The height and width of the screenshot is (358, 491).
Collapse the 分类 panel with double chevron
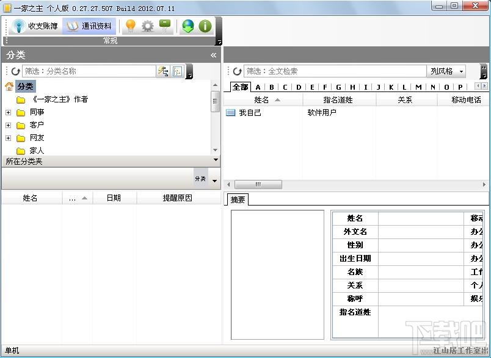coord(214,55)
